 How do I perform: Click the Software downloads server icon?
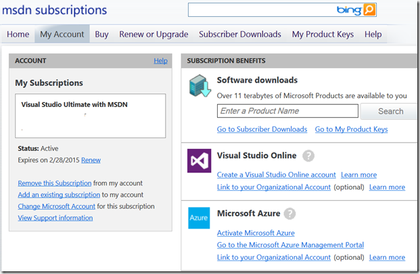[200, 87]
